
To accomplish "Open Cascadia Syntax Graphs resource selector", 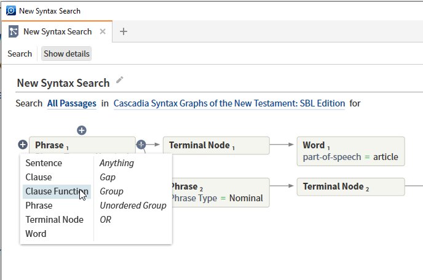I will [229, 103].
